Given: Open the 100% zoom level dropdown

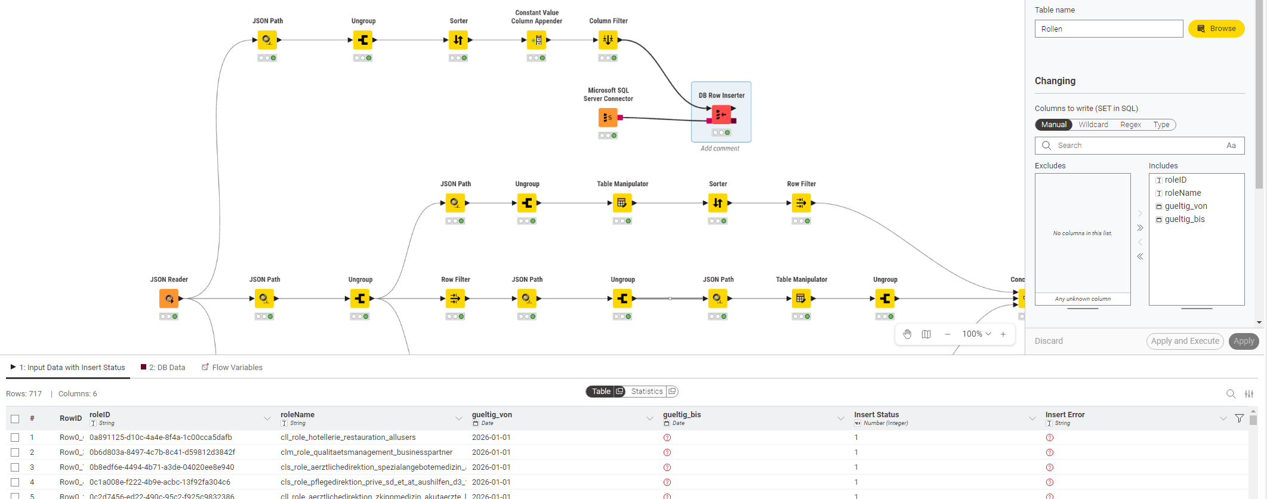Looking at the screenshot, I should click(x=976, y=334).
